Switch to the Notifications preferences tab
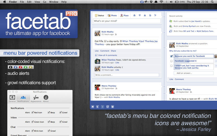Viewport: 217px width, 136px height. pyautogui.click(x=23, y=99)
